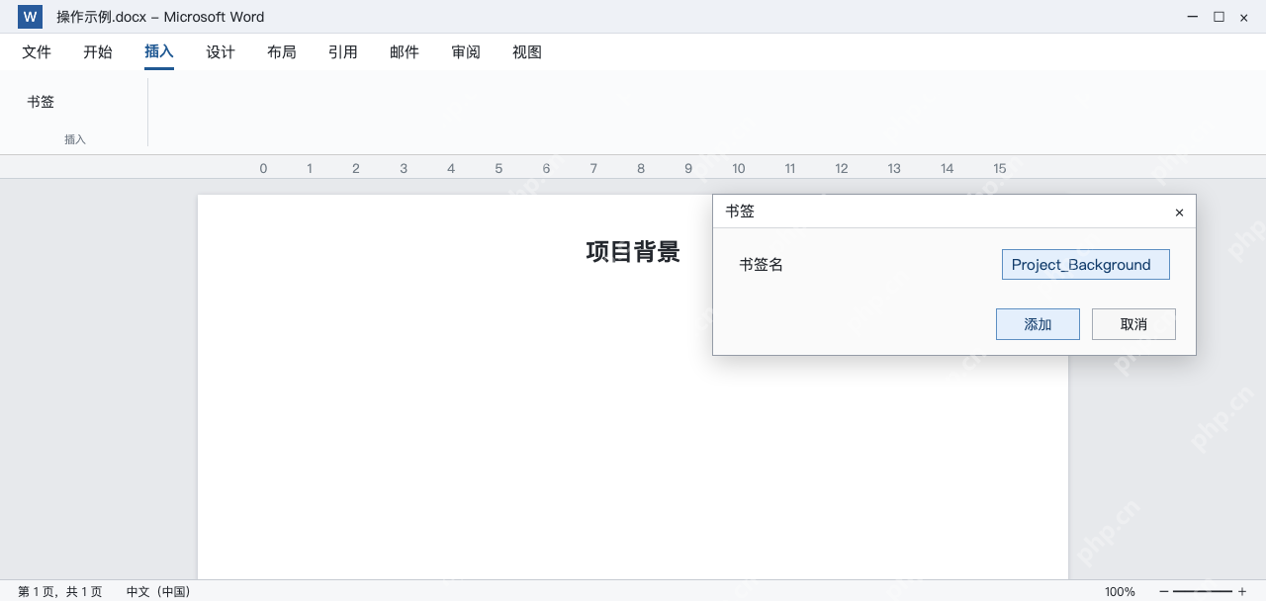Cancel the bookmark dialog with 取消
The width and height of the screenshot is (1266, 601).
1133,324
